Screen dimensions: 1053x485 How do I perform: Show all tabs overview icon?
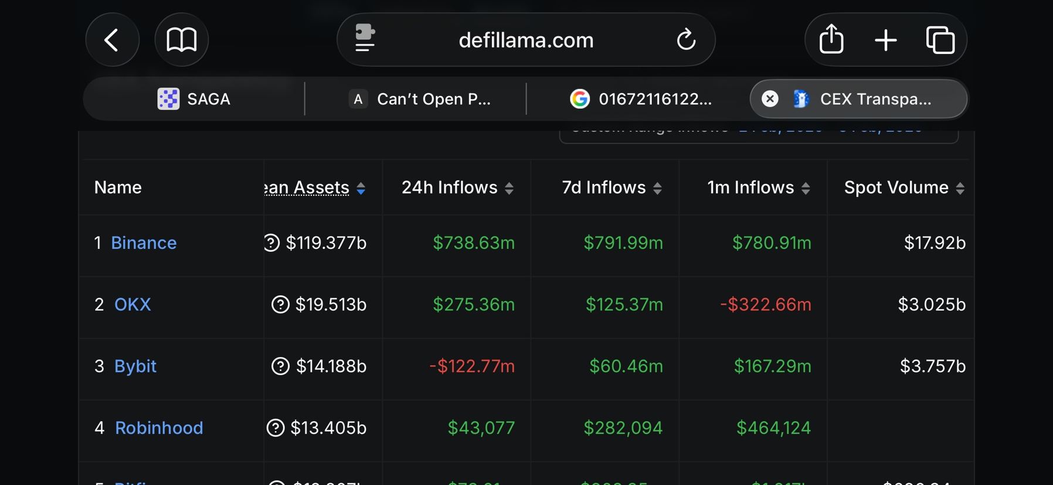tap(940, 40)
